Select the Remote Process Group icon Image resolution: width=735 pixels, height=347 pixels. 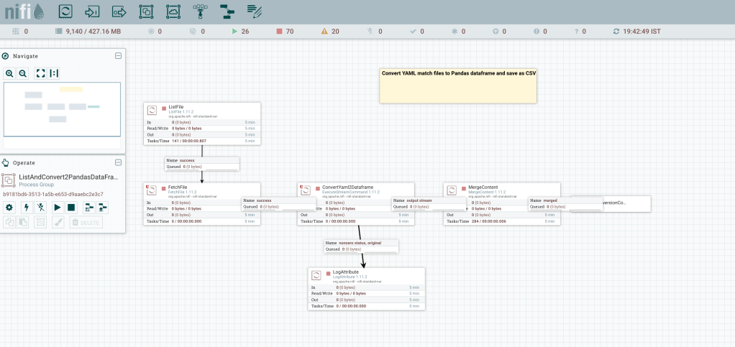pyautogui.click(x=173, y=11)
